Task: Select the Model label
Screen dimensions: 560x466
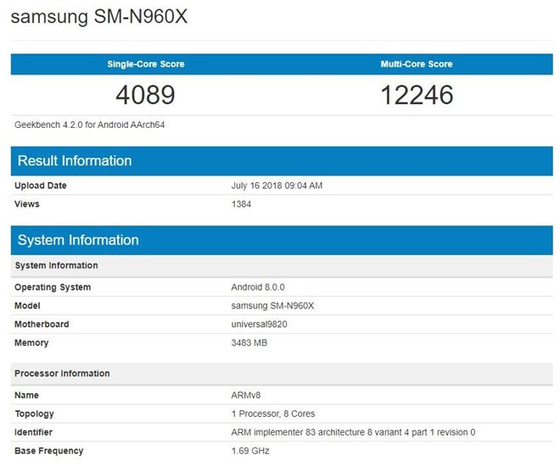Action: [x=27, y=306]
